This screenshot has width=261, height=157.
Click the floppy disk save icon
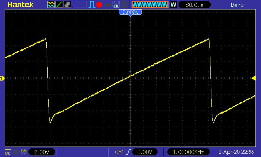point(116,5)
